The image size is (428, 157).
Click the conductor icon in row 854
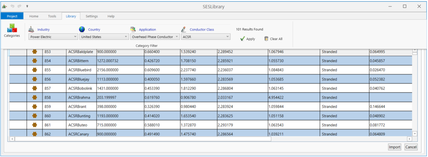click(35, 61)
